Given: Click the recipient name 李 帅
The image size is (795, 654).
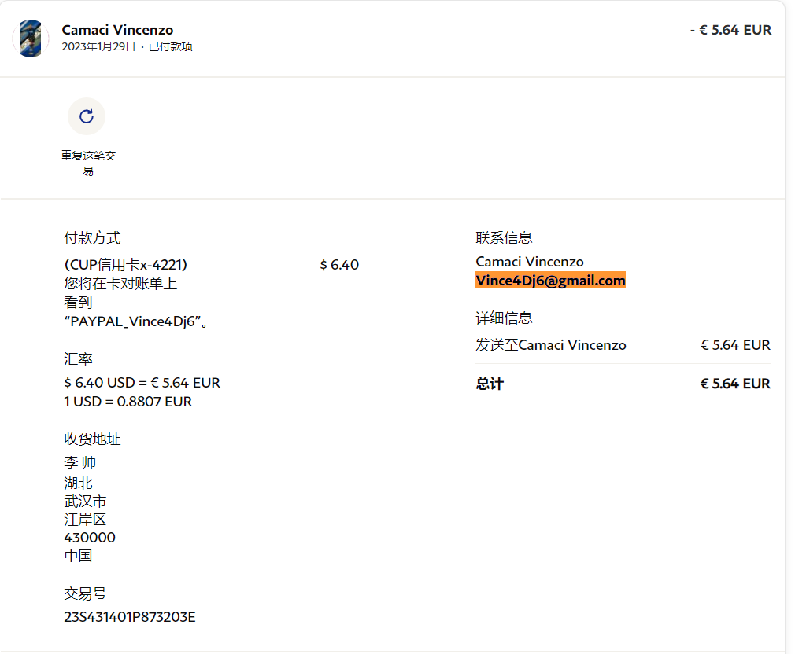Looking at the screenshot, I should pos(80,463).
